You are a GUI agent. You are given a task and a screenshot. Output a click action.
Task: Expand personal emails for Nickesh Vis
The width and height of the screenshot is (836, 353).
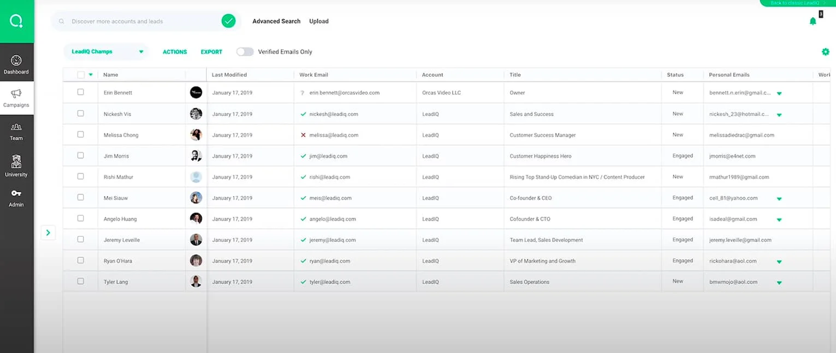tap(779, 115)
